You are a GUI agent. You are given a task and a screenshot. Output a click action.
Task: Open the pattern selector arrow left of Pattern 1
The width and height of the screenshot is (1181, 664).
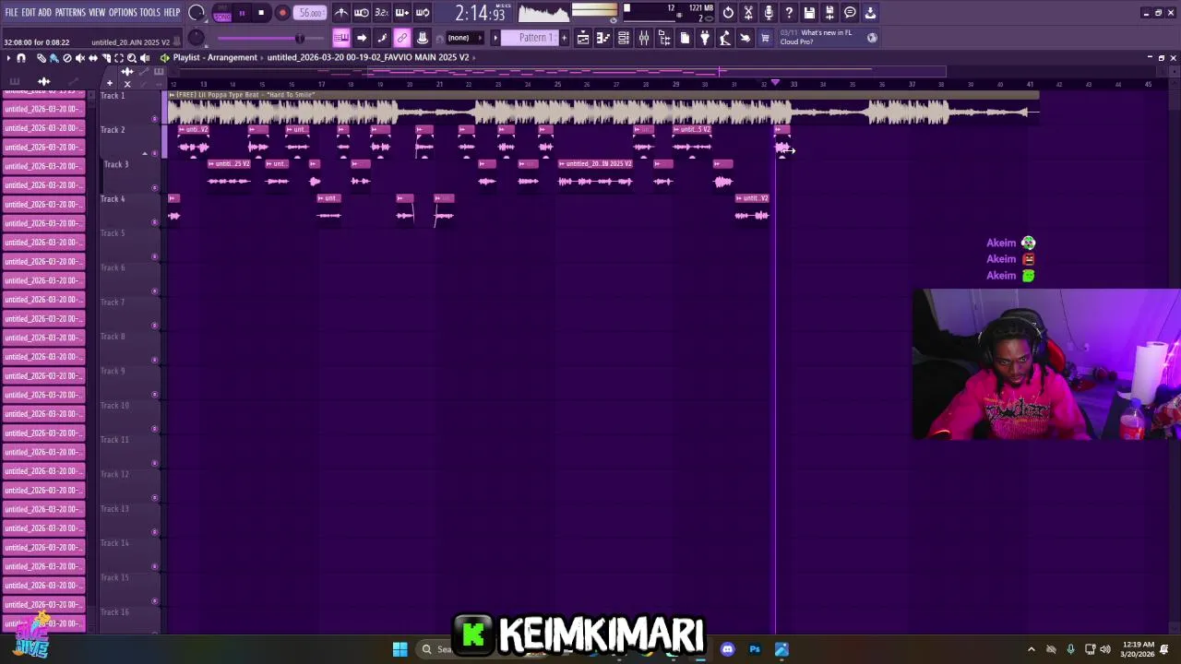click(x=495, y=38)
